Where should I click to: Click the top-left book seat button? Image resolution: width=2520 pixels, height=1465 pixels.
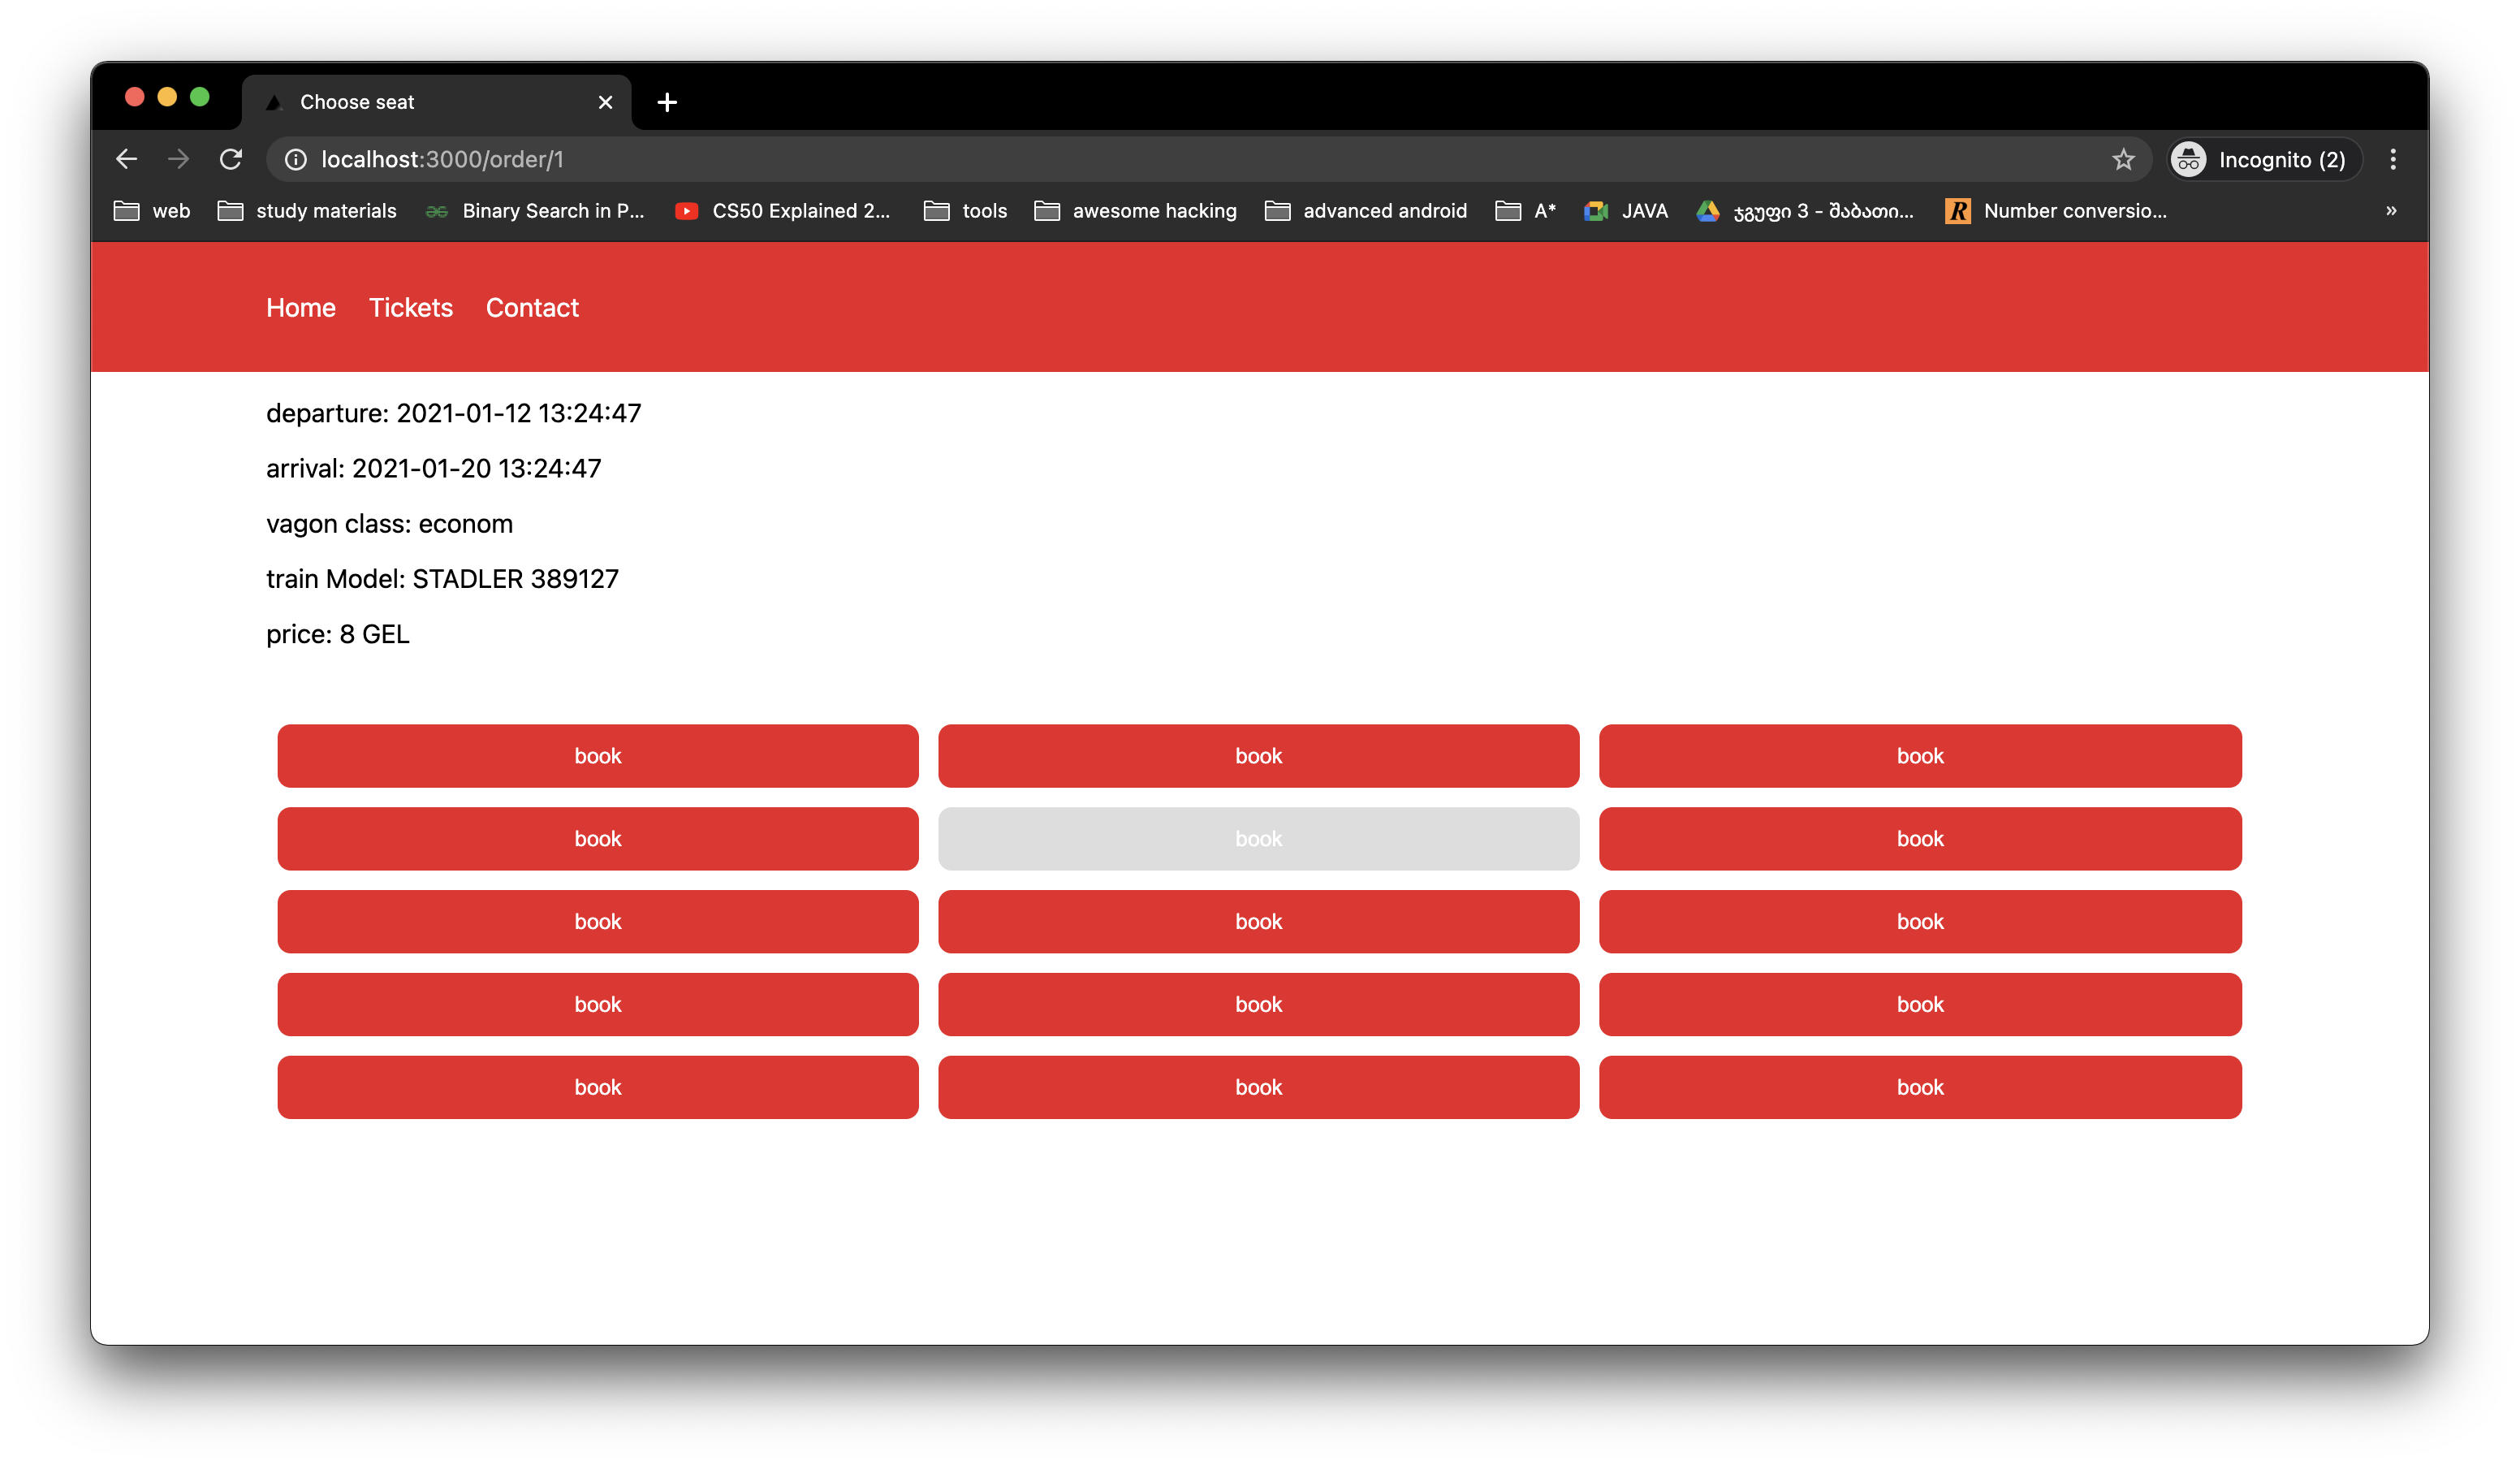(597, 756)
